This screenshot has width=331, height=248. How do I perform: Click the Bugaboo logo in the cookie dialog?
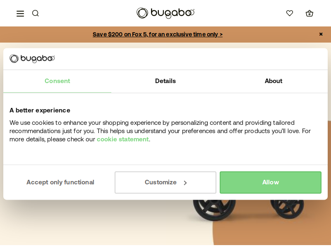(32, 59)
